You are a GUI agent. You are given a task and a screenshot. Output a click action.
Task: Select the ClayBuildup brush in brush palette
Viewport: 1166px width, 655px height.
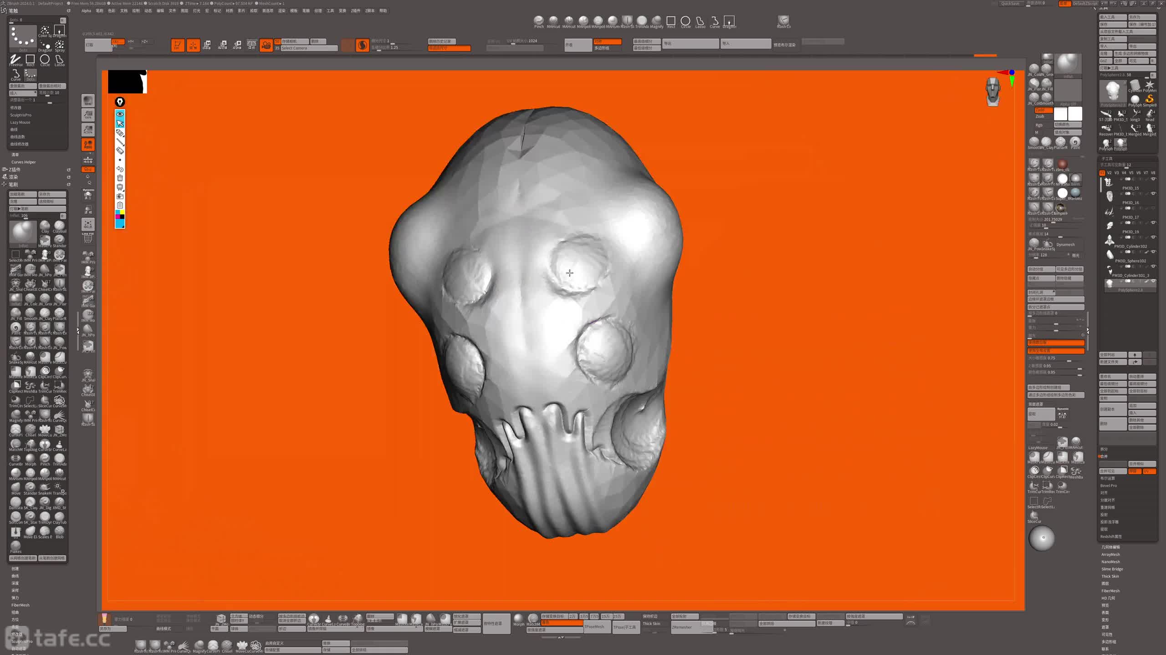pos(59,227)
